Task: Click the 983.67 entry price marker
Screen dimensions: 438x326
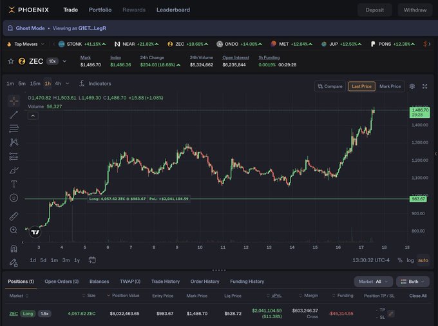Action: click(418, 199)
